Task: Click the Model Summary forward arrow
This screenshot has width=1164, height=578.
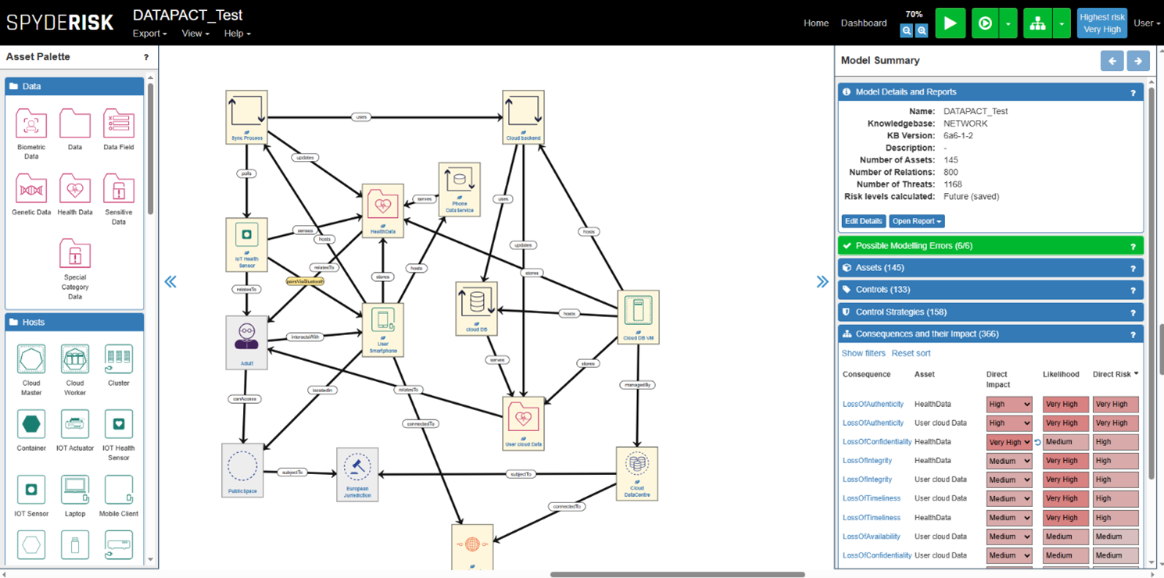Action: [x=1138, y=60]
